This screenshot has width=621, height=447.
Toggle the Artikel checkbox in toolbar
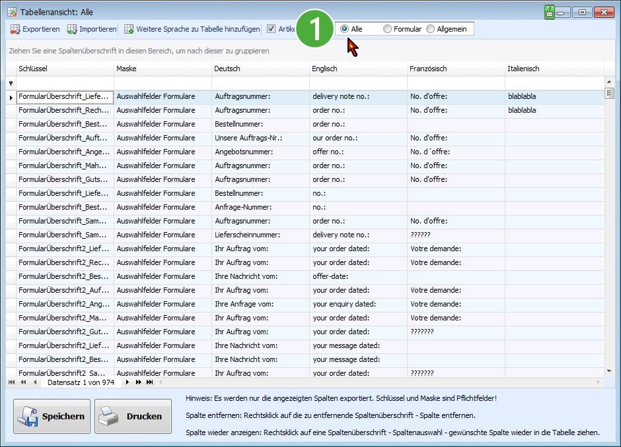tap(272, 29)
